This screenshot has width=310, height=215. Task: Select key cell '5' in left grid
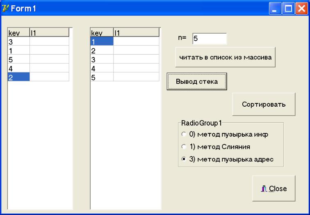19,59
